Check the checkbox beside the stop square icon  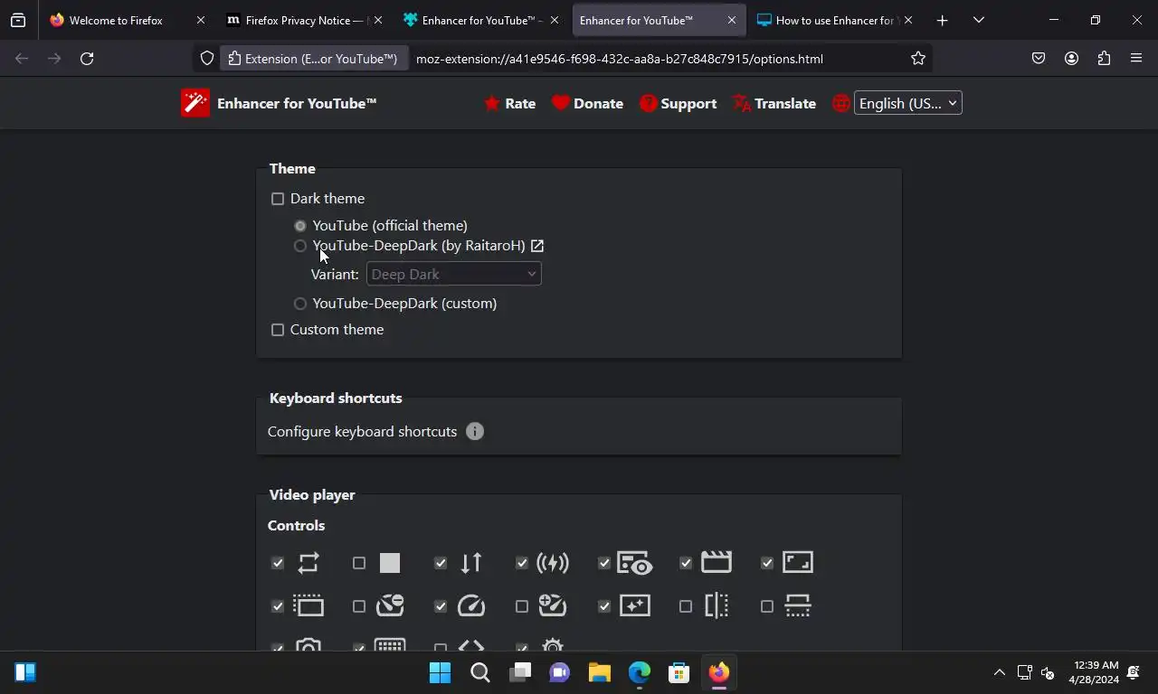coord(359,563)
